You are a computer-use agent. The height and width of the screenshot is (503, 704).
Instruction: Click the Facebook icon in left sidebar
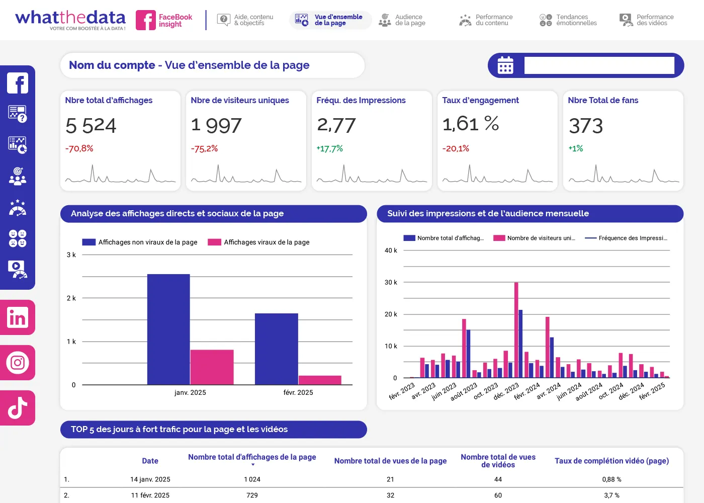pos(18,83)
